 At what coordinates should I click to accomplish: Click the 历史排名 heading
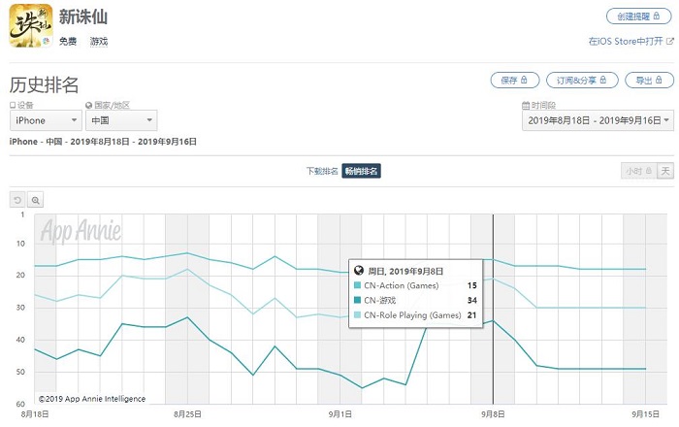[x=44, y=84]
